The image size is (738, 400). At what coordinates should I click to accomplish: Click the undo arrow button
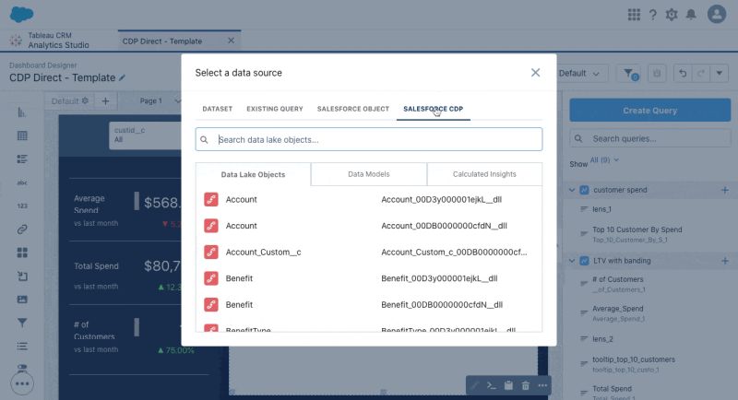click(683, 74)
